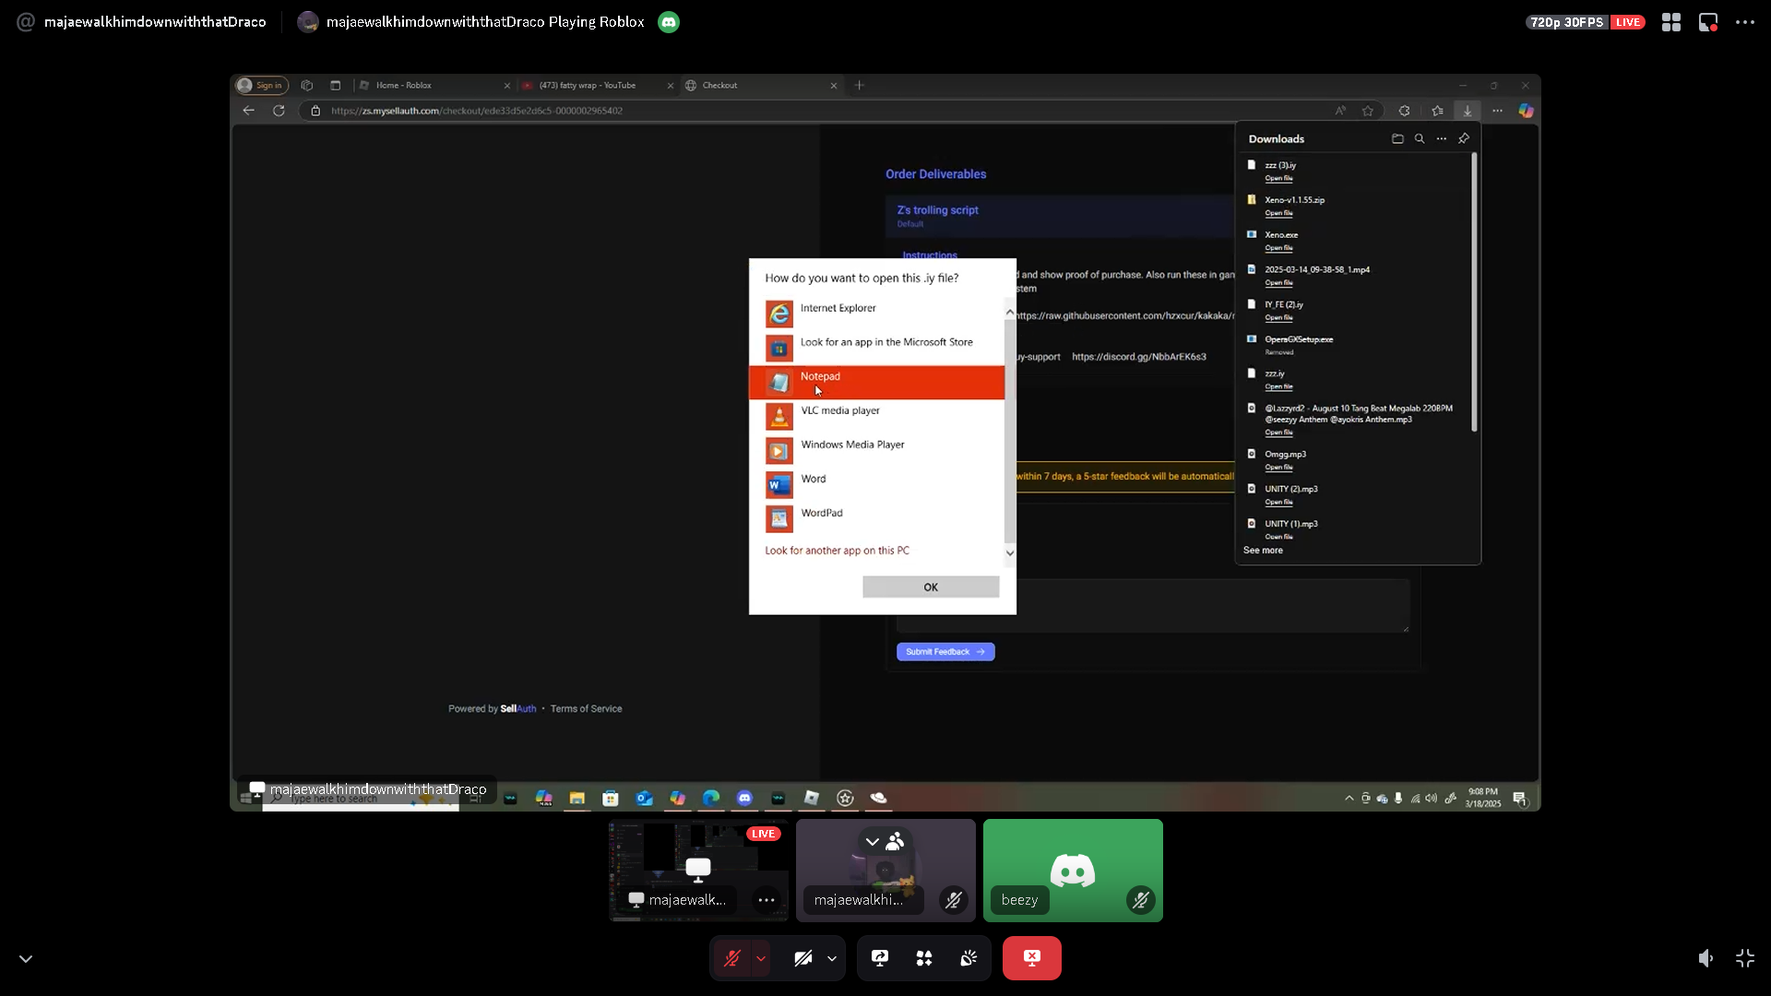The width and height of the screenshot is (1771, 996).
Task: Select the majaewalkhi participant video tile
Action: point(885,871)
